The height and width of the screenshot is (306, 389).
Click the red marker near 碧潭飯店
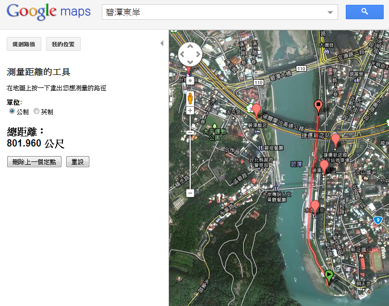pos(256,110)
